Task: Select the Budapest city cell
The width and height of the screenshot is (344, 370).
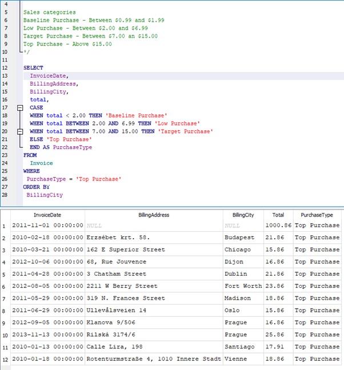Action: 239,238
